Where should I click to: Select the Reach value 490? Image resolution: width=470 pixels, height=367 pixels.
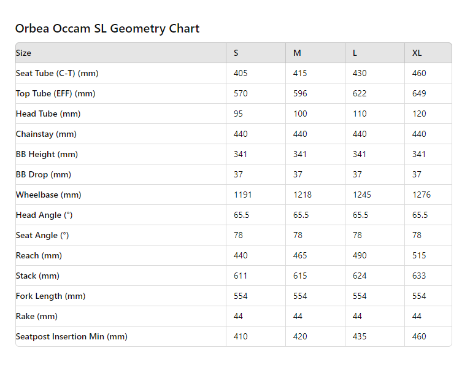coord(360,255)
